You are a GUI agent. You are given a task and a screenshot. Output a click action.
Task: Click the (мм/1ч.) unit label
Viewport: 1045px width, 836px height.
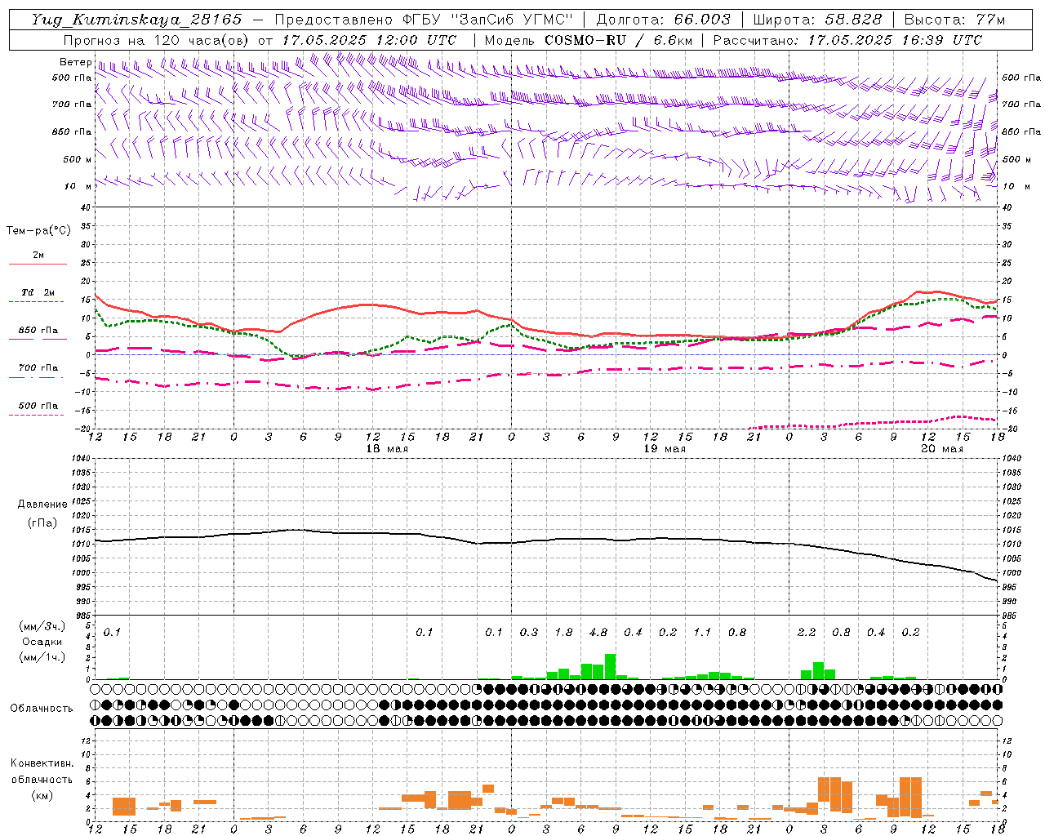click(x=42, y=657)
